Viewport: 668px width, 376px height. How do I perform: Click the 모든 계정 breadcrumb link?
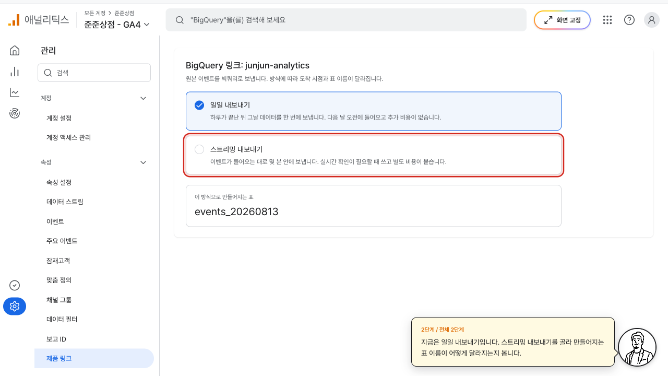[x=94, y=13]
